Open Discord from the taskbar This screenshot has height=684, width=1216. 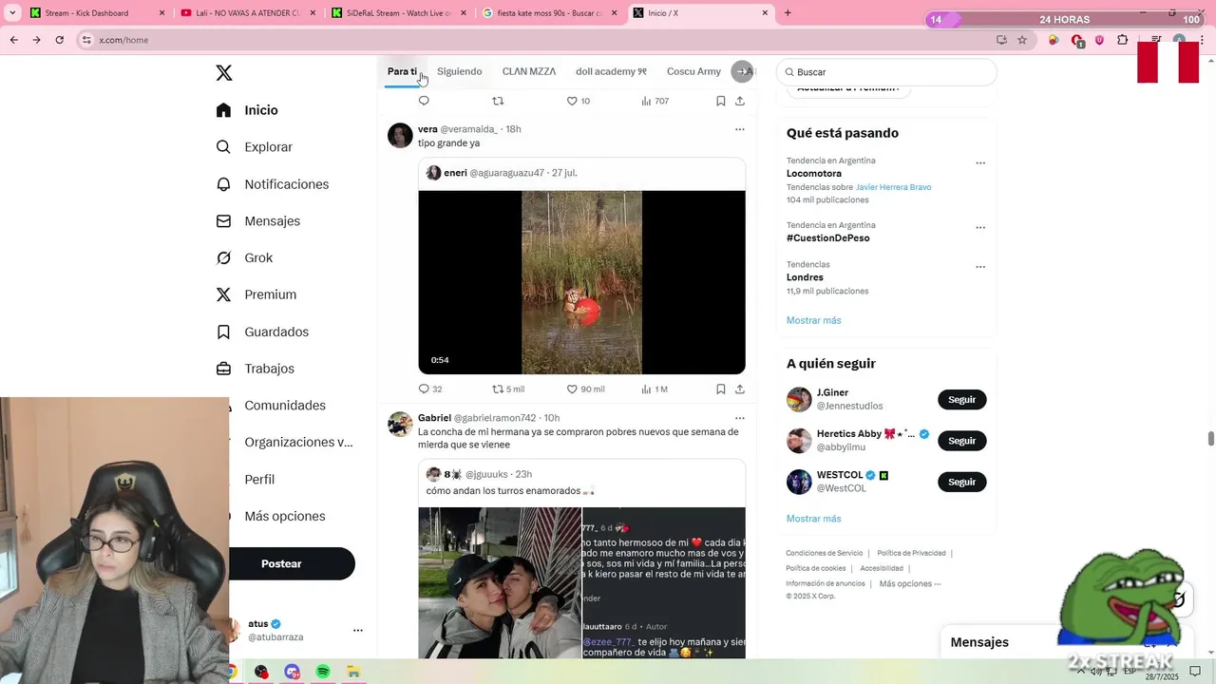tap(292, 672)
